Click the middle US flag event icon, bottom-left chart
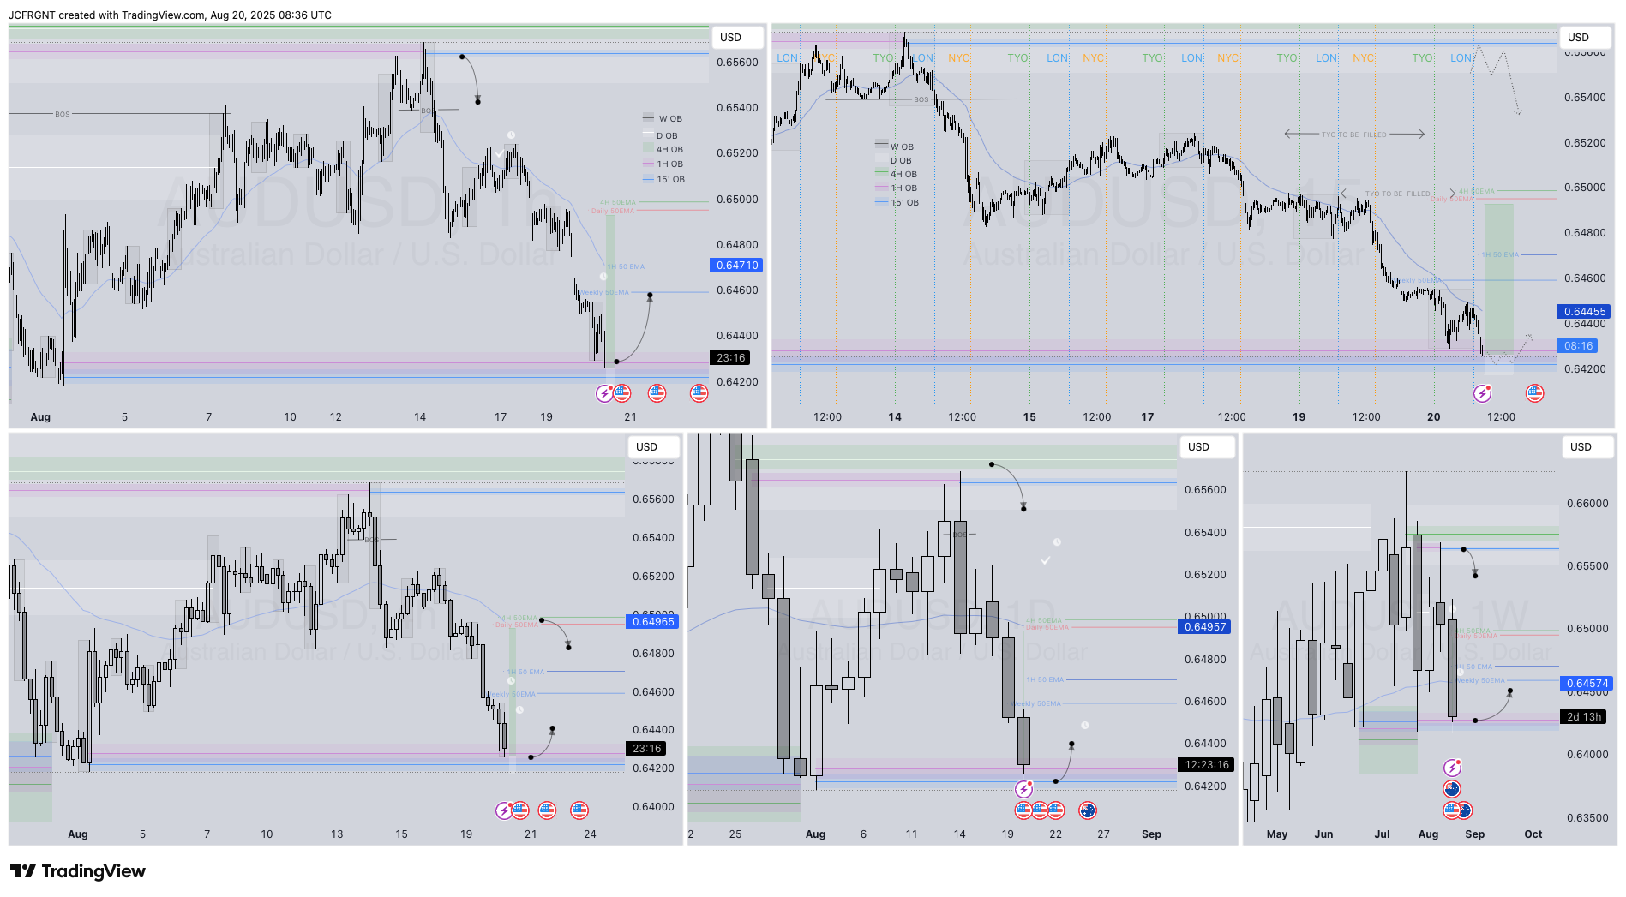 548,810
